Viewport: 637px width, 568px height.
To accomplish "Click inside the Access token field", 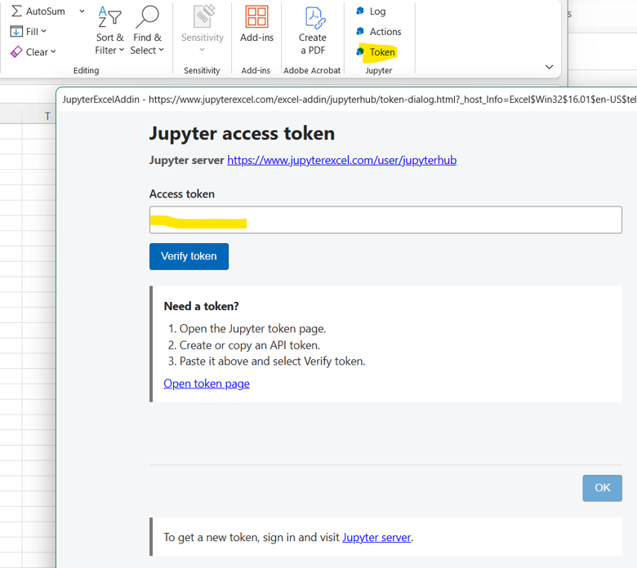I will coord(385,220).
